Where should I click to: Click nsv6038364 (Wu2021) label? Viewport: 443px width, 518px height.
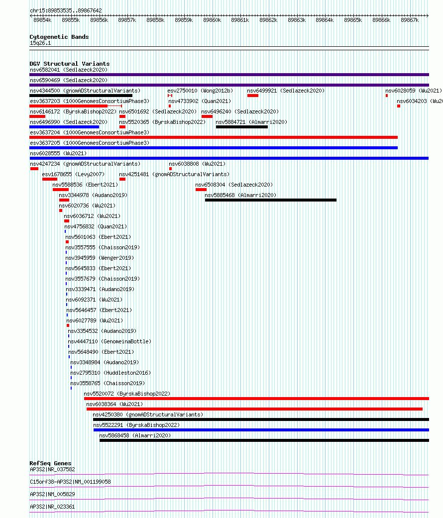[x=114, y=405]
